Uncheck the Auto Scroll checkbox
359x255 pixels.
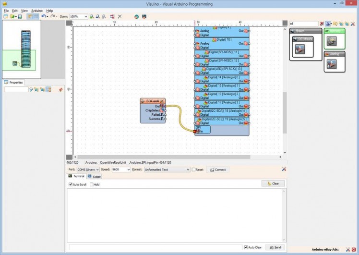(x=71, y=184)
